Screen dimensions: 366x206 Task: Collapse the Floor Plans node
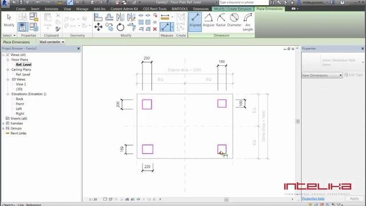click(x=7, y=60)
